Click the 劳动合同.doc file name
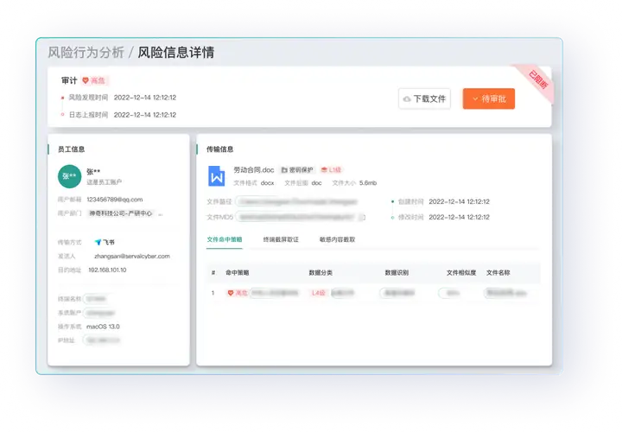Viewport: 622px width, 432px height. [x=254, y=170]
